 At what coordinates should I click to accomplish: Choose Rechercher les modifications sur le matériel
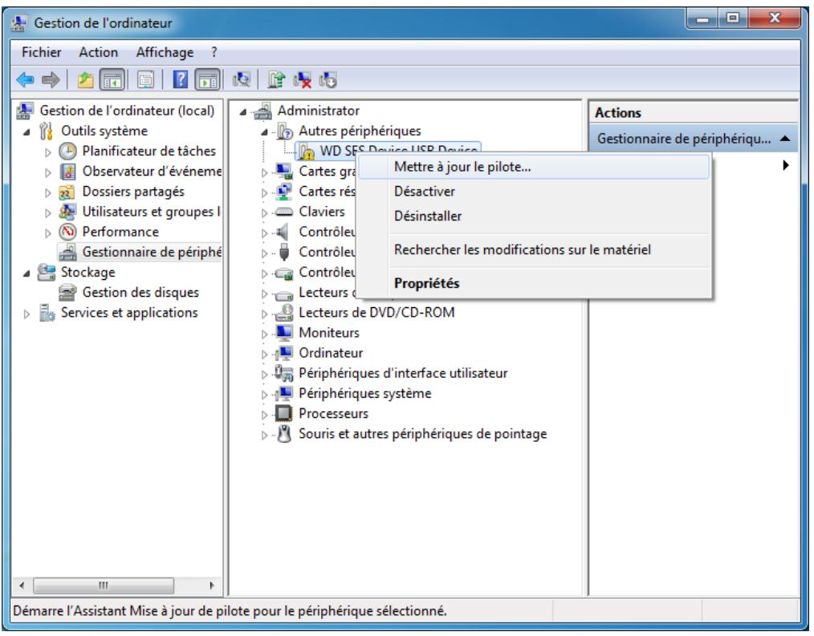click(534, 249)
